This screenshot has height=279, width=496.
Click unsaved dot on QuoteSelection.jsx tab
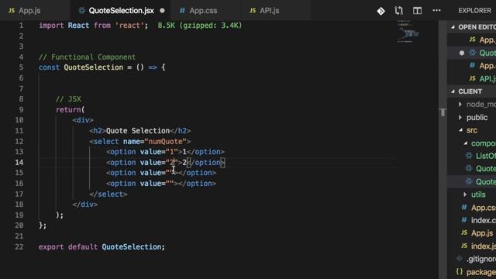[162, 10]
